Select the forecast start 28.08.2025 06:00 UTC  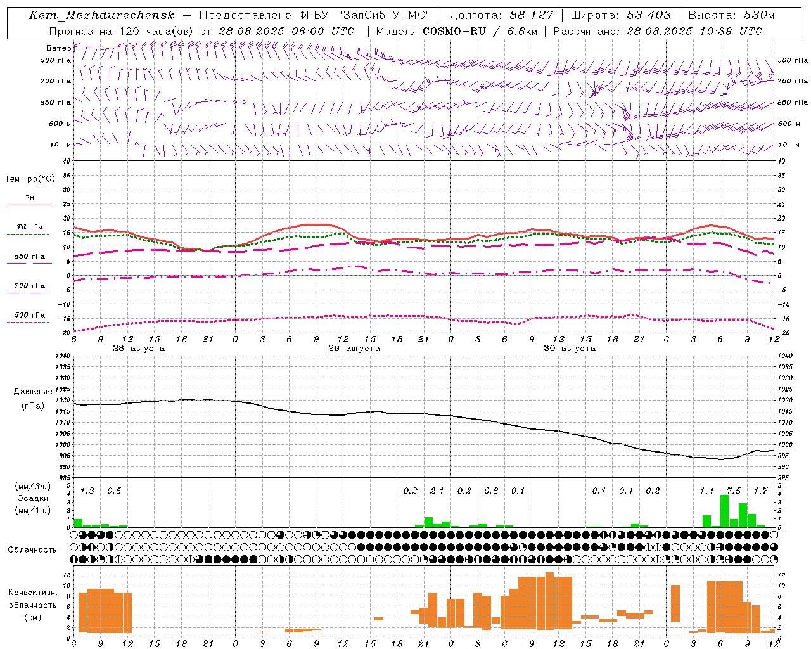coord(286,31)
